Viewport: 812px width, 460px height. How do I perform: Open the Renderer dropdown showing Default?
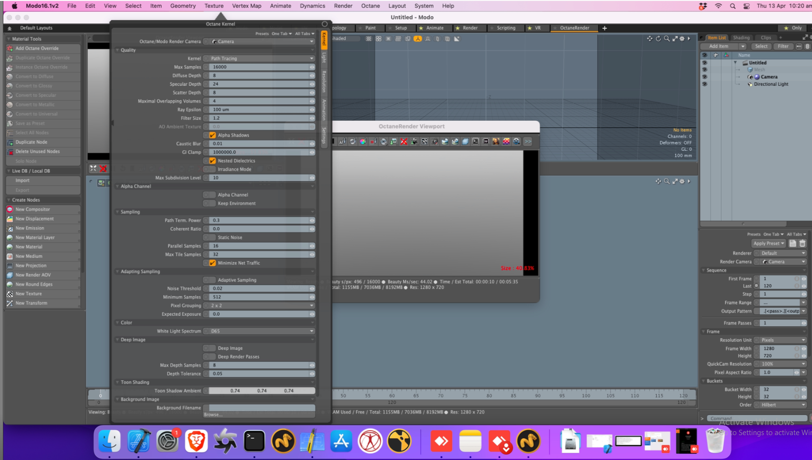[783, 253]
